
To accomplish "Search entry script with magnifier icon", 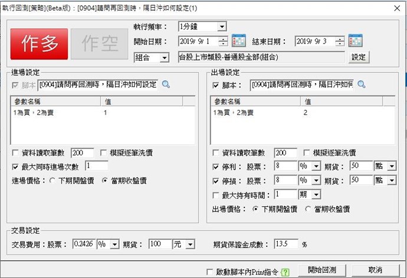I will coord(166,84).
